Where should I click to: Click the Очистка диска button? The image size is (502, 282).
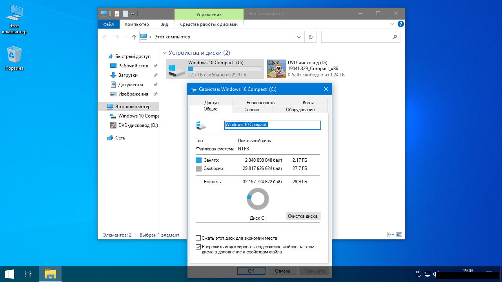[303, 216]
